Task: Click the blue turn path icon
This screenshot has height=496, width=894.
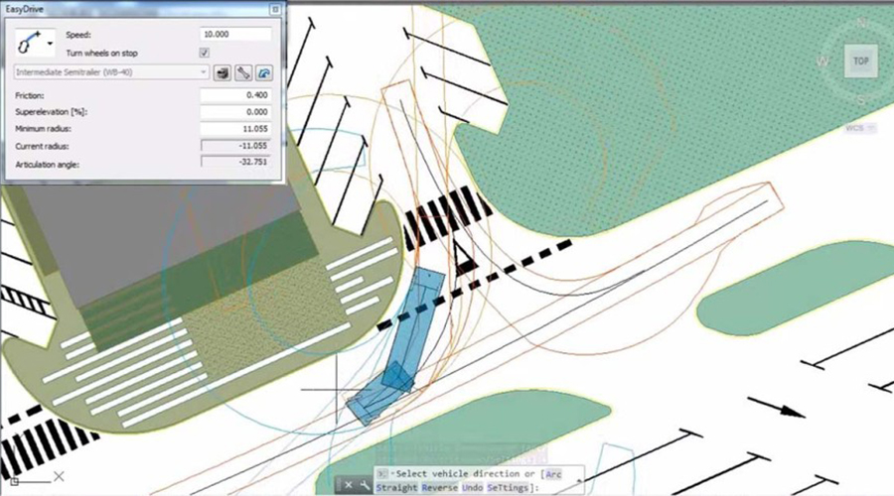Action: click(x=263, y=72)
